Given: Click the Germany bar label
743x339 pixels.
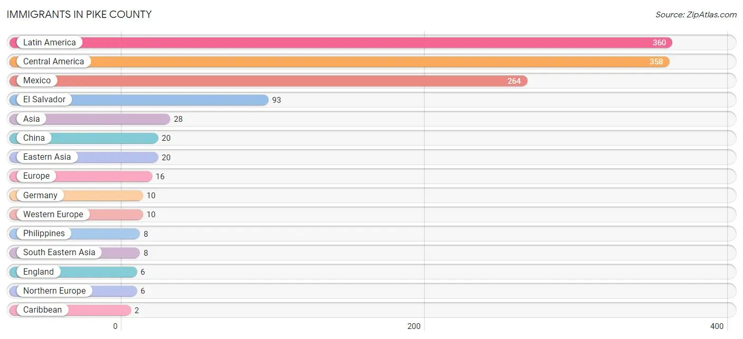Looking at the screenshot, I should (x=40, y=196).
